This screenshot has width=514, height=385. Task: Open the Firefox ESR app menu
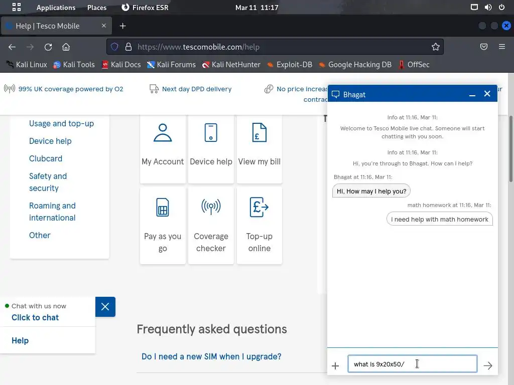145,7
